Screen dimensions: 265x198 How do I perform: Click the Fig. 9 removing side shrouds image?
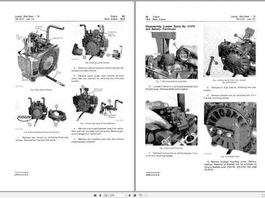[97, 42]
